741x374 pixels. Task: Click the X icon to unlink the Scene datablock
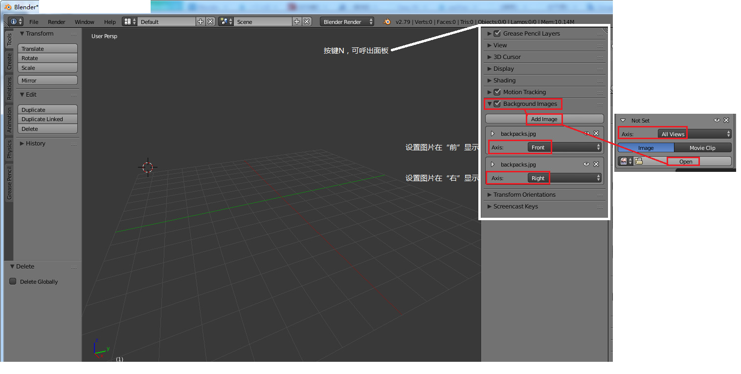(308, 21)
